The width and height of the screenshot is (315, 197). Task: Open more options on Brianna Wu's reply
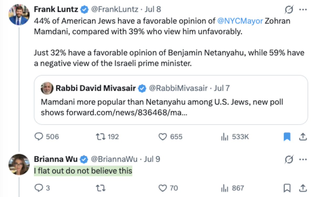pos(303,159)
